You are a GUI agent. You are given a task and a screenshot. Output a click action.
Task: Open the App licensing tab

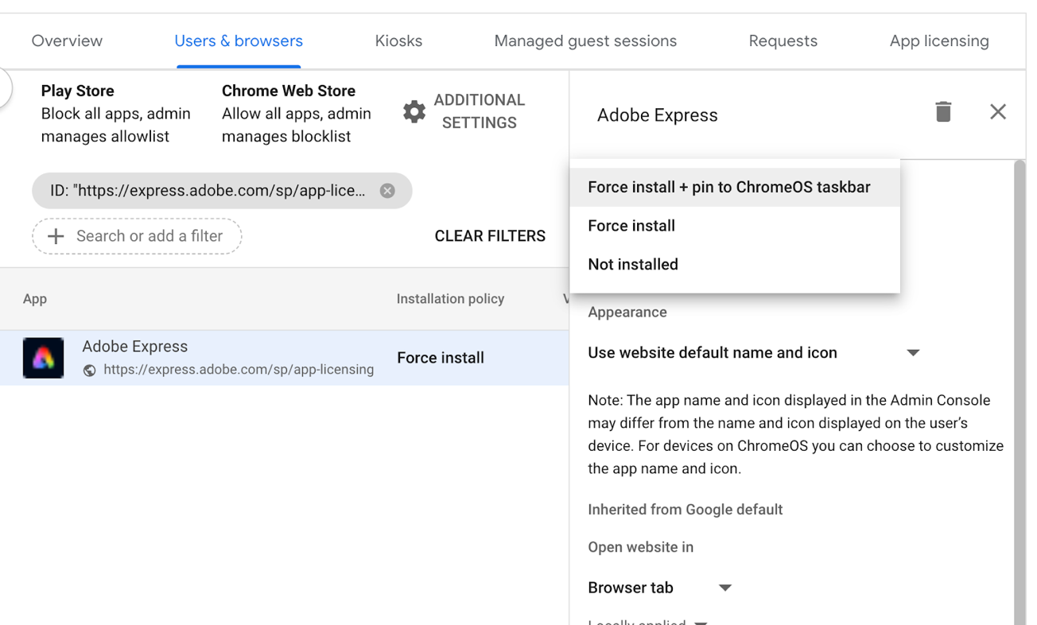coord(939,41)
